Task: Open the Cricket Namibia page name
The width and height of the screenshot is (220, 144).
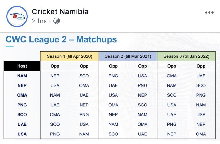Action: (60, 12)
